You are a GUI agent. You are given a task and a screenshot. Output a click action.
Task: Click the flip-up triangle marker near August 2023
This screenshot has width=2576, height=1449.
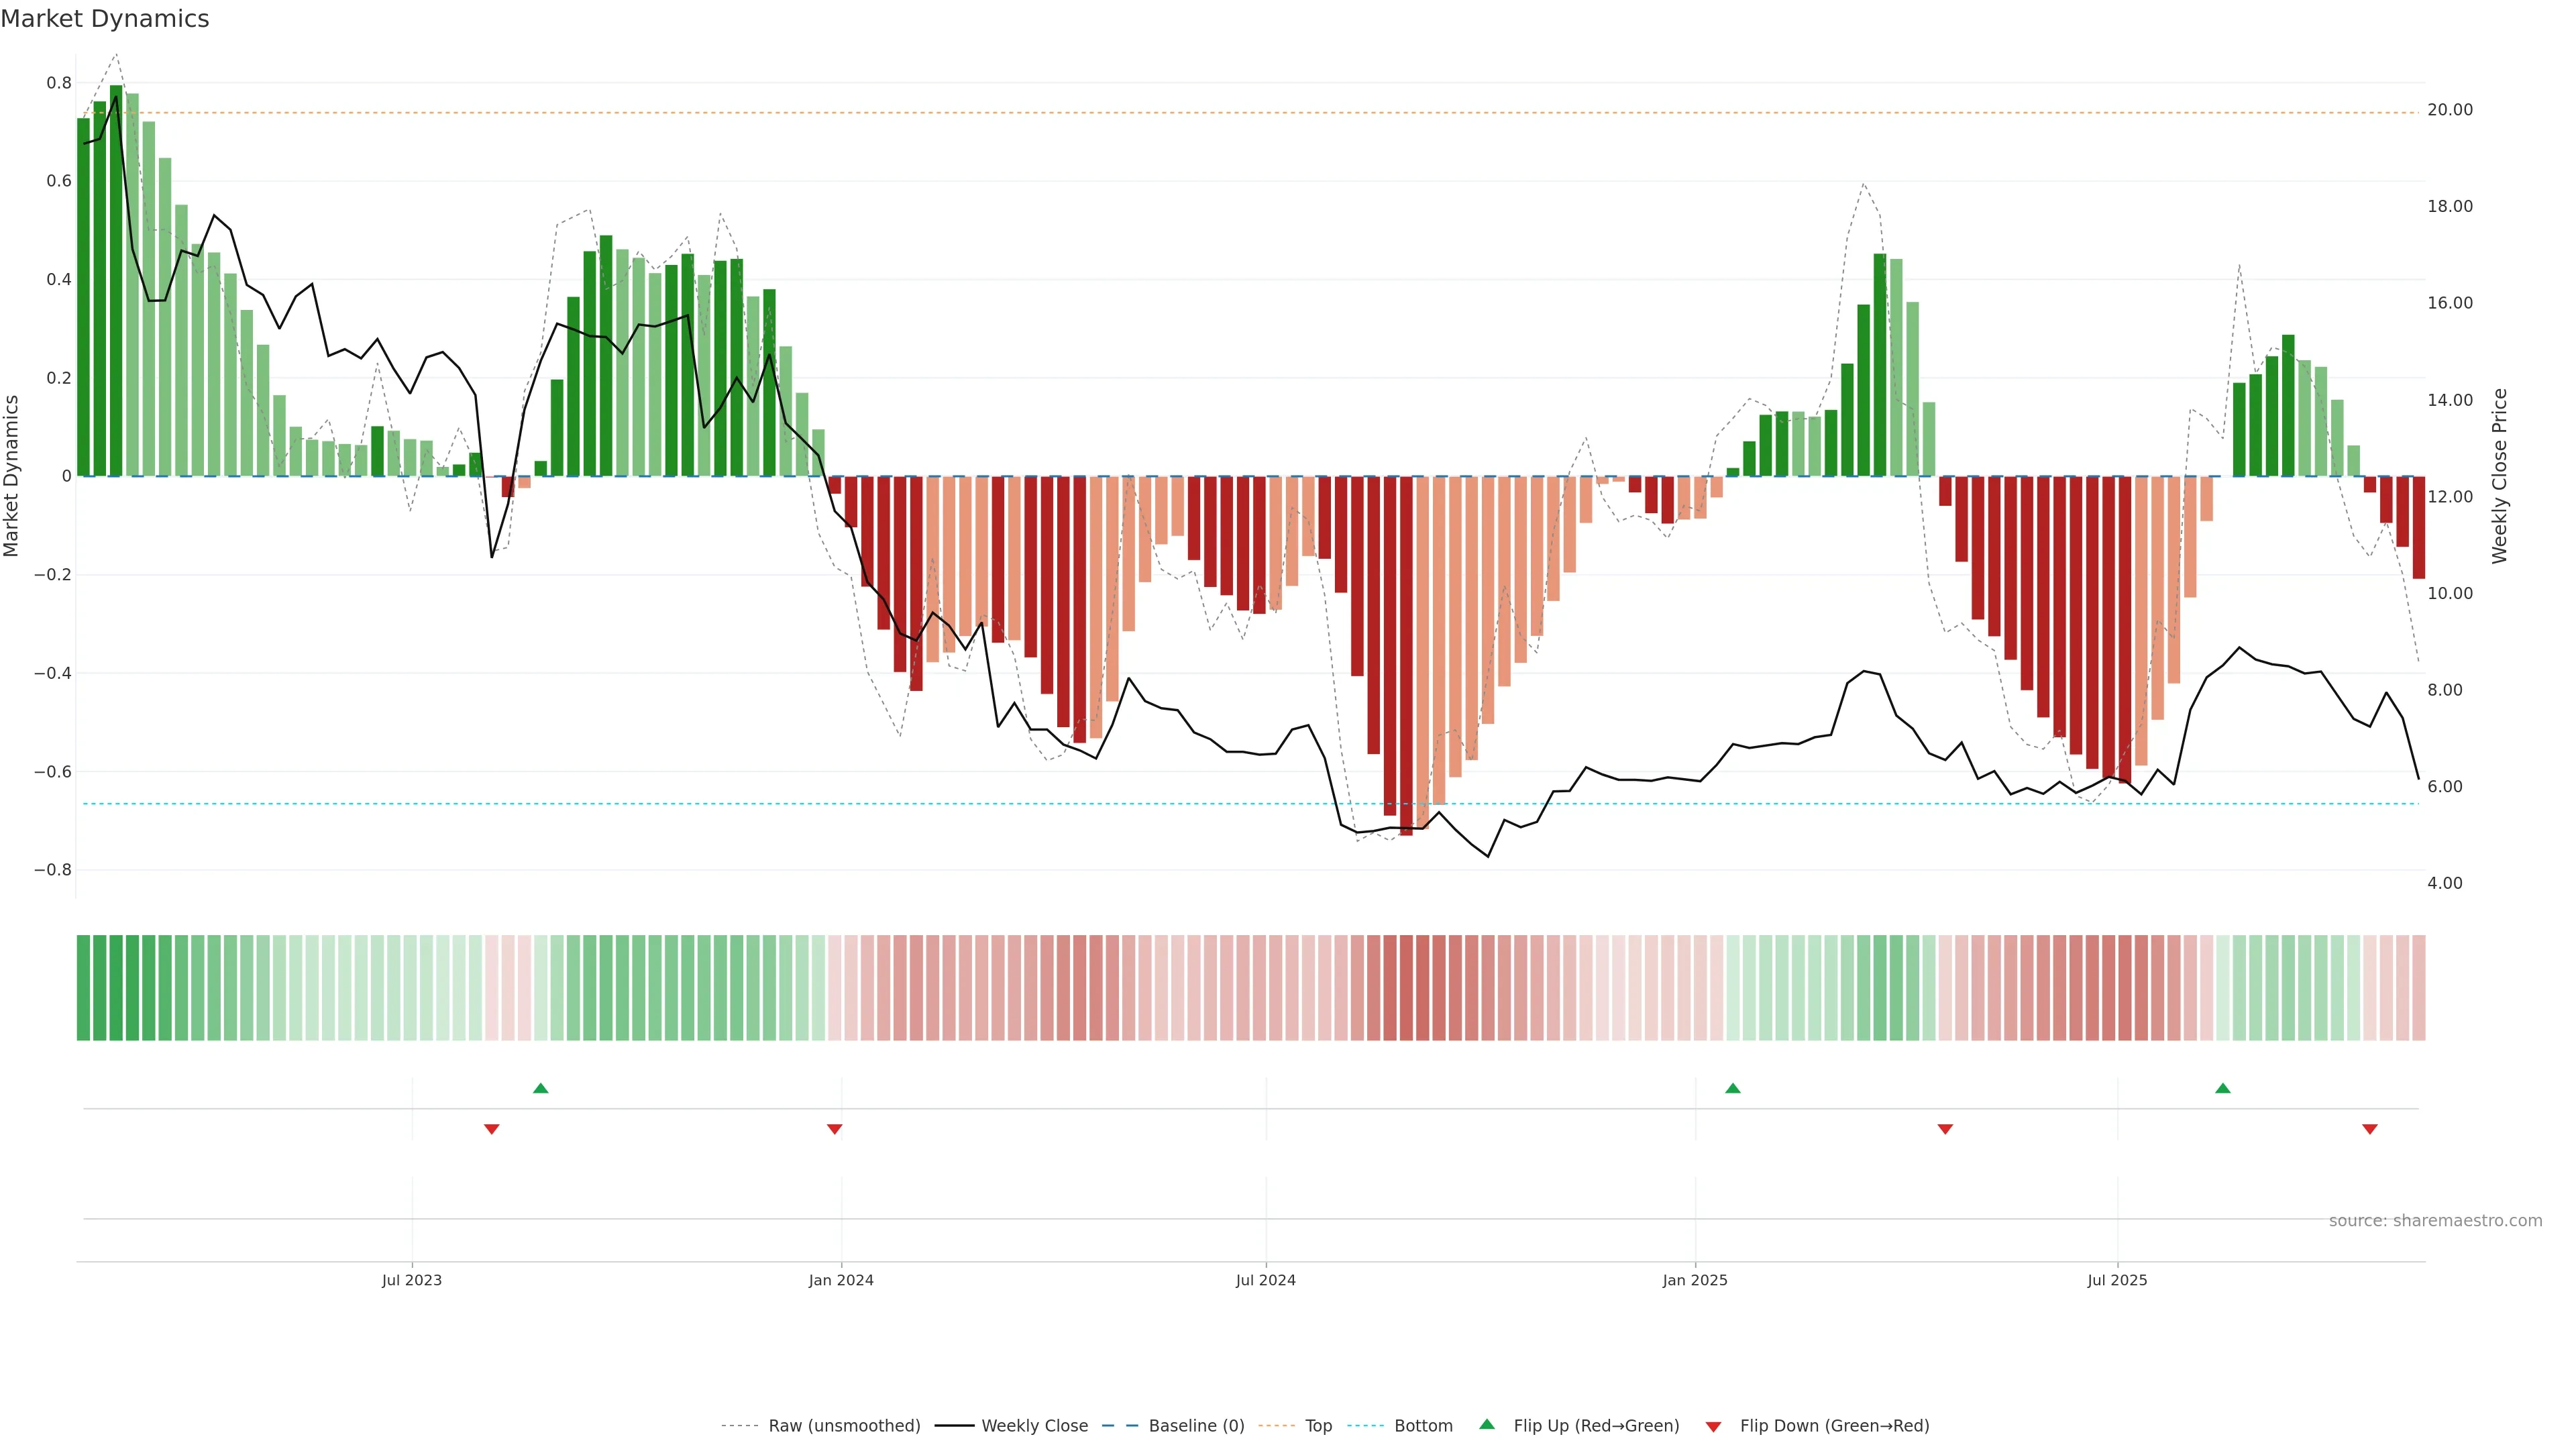click(541, 1088)
